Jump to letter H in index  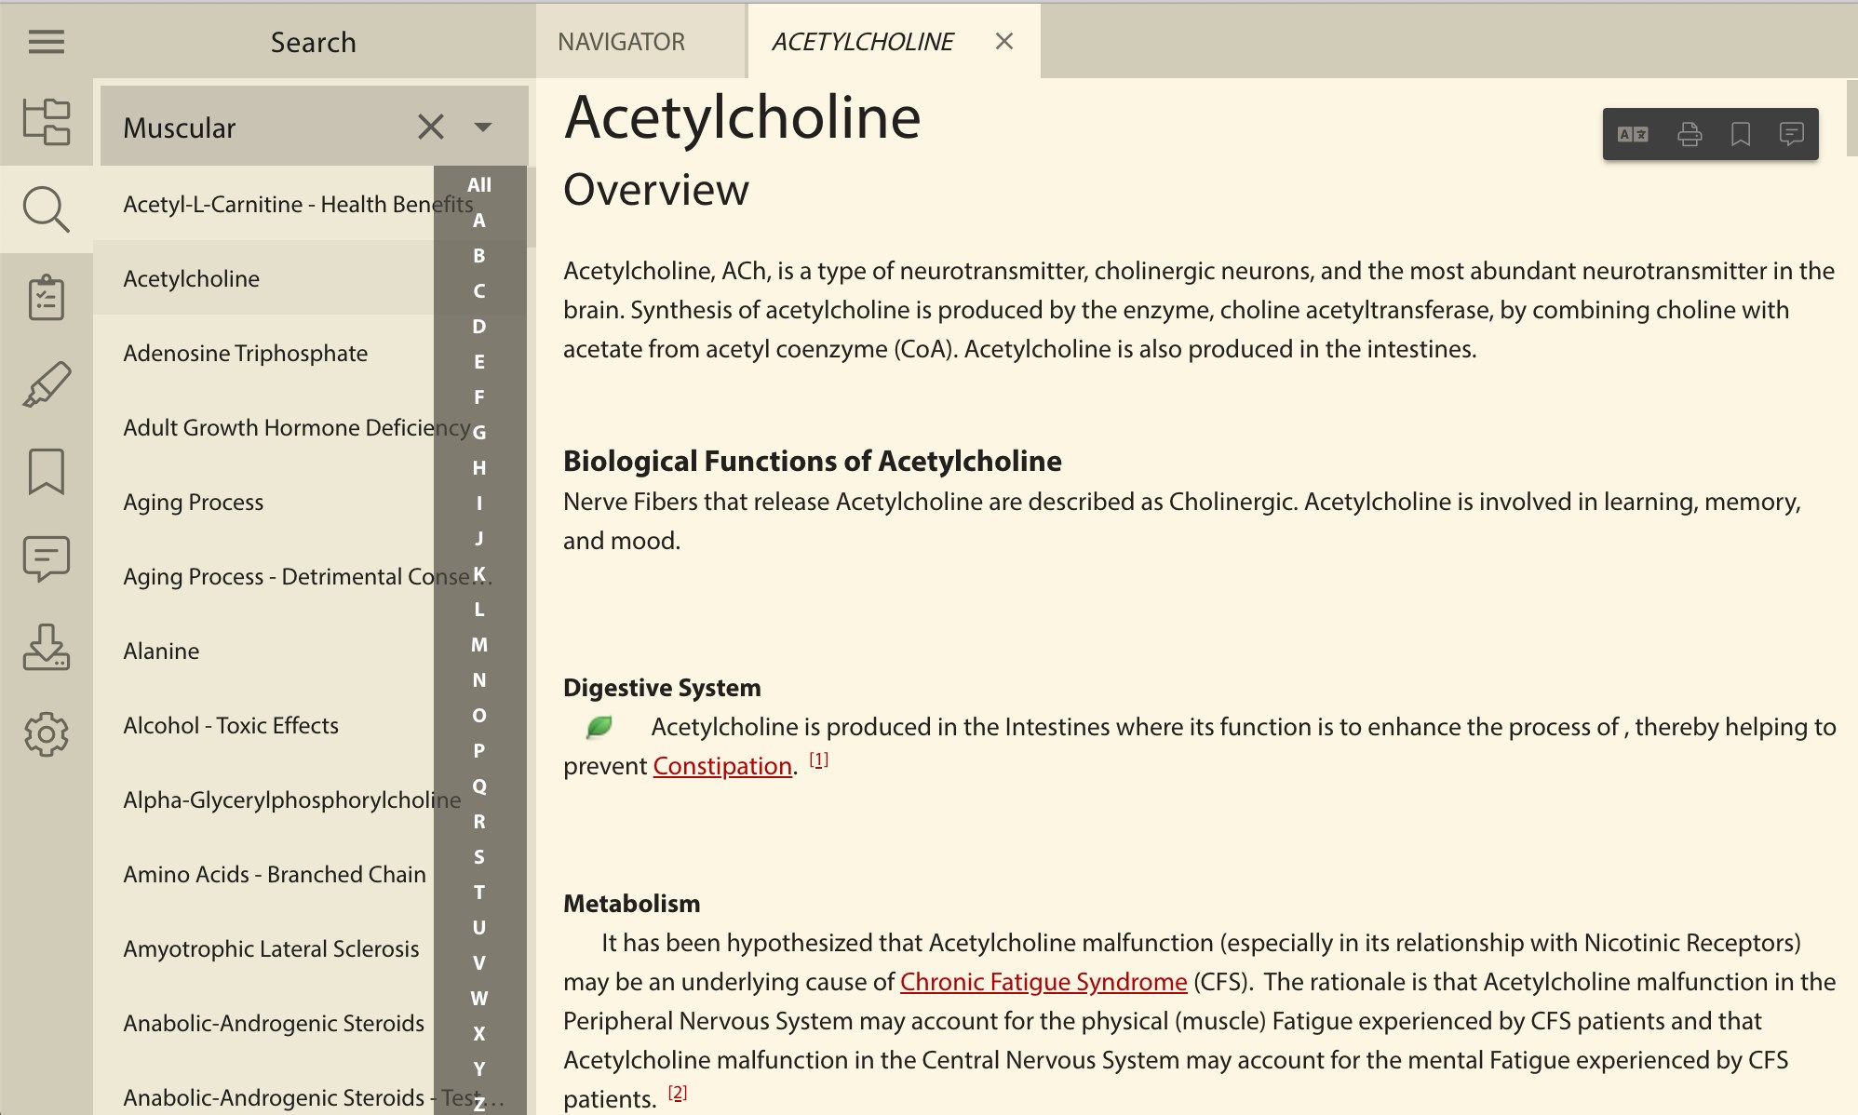[x=479, y=468]
